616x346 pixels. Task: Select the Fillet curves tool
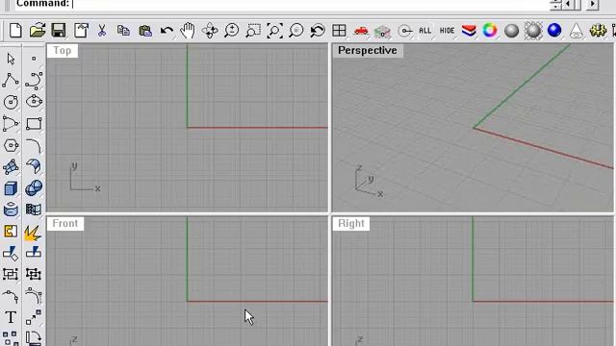click(x=34, y=145)
